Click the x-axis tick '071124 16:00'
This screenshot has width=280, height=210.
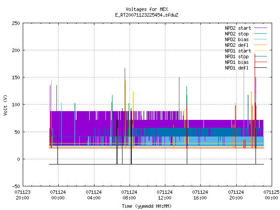coord(200,195)
